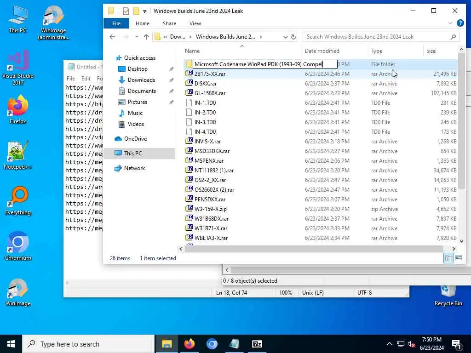Open the This PC desktop icon
The image size is (471, 353).
pyautogui.click(x=18, y=19)
